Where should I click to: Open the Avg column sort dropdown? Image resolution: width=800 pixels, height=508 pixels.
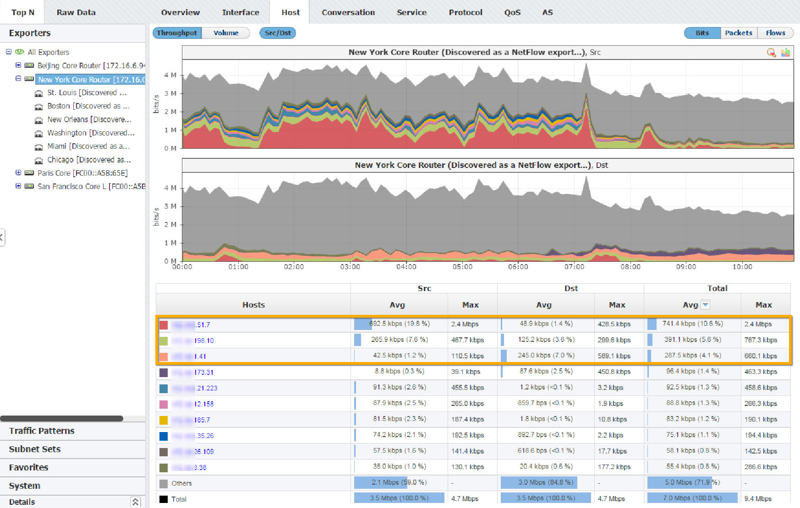coord(705,304)
